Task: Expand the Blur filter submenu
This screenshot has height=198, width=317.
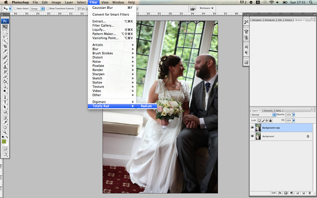Action: coord(112,49)
